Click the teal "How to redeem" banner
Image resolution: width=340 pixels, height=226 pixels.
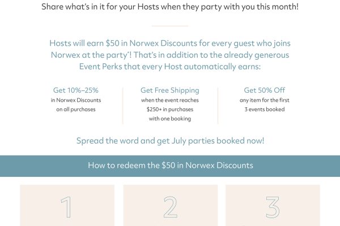[x=170, y=166]
